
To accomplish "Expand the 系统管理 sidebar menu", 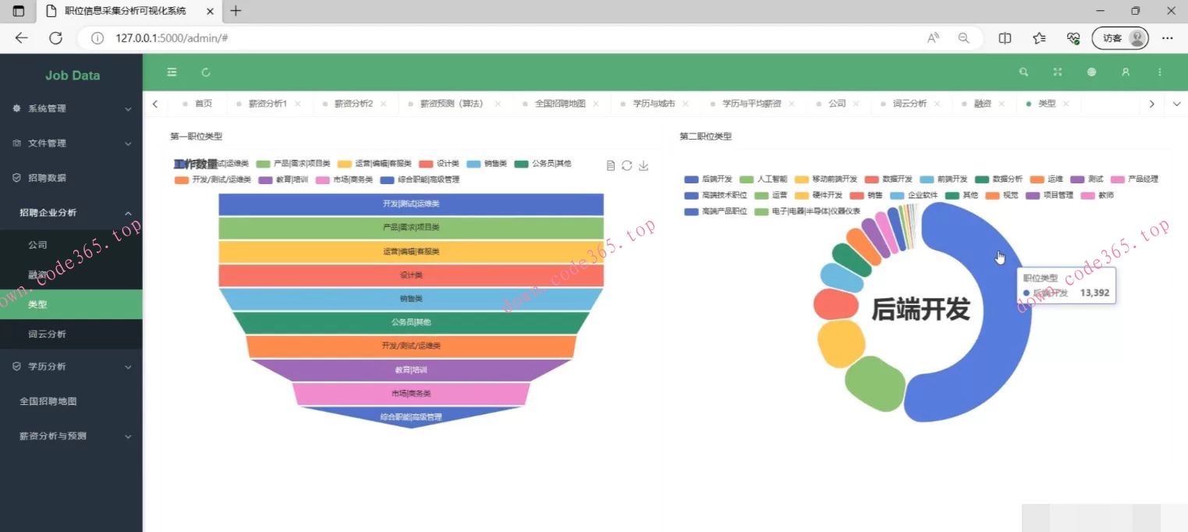I will pyautogui.click(x=72, y=108).
